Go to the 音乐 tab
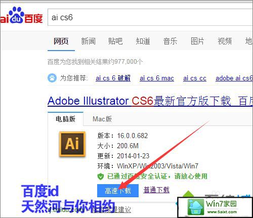 coord(170,41)
